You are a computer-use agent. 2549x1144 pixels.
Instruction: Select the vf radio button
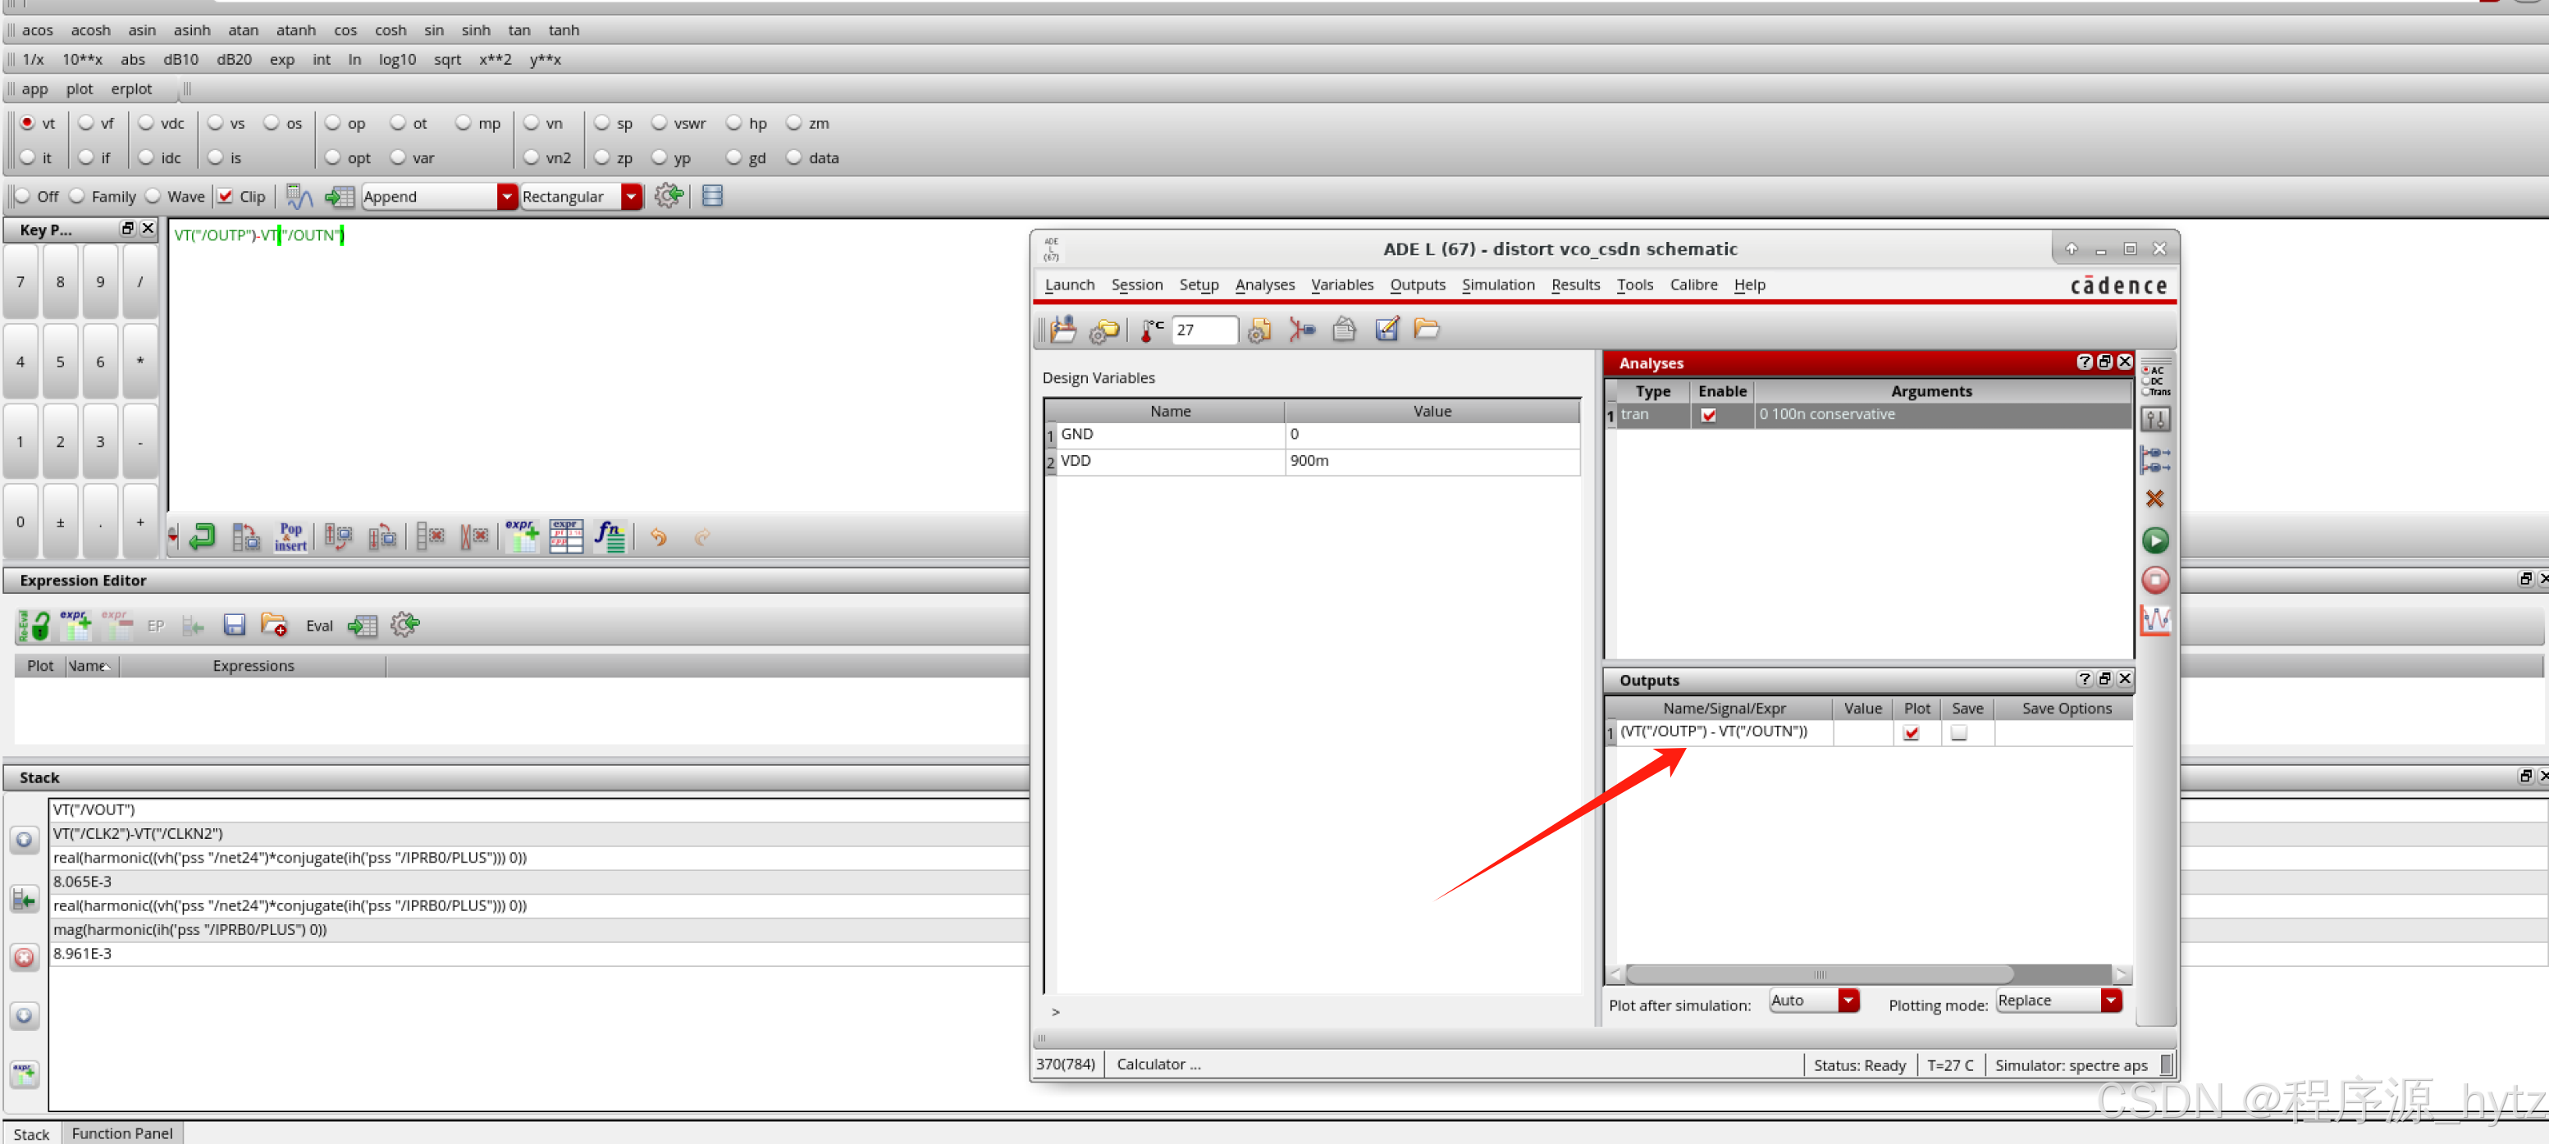coord(87,123)
